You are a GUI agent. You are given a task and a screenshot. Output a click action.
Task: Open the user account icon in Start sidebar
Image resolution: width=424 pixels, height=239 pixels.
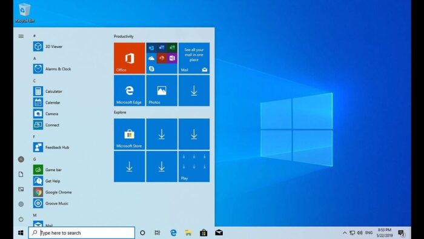[x=21, y=160]
